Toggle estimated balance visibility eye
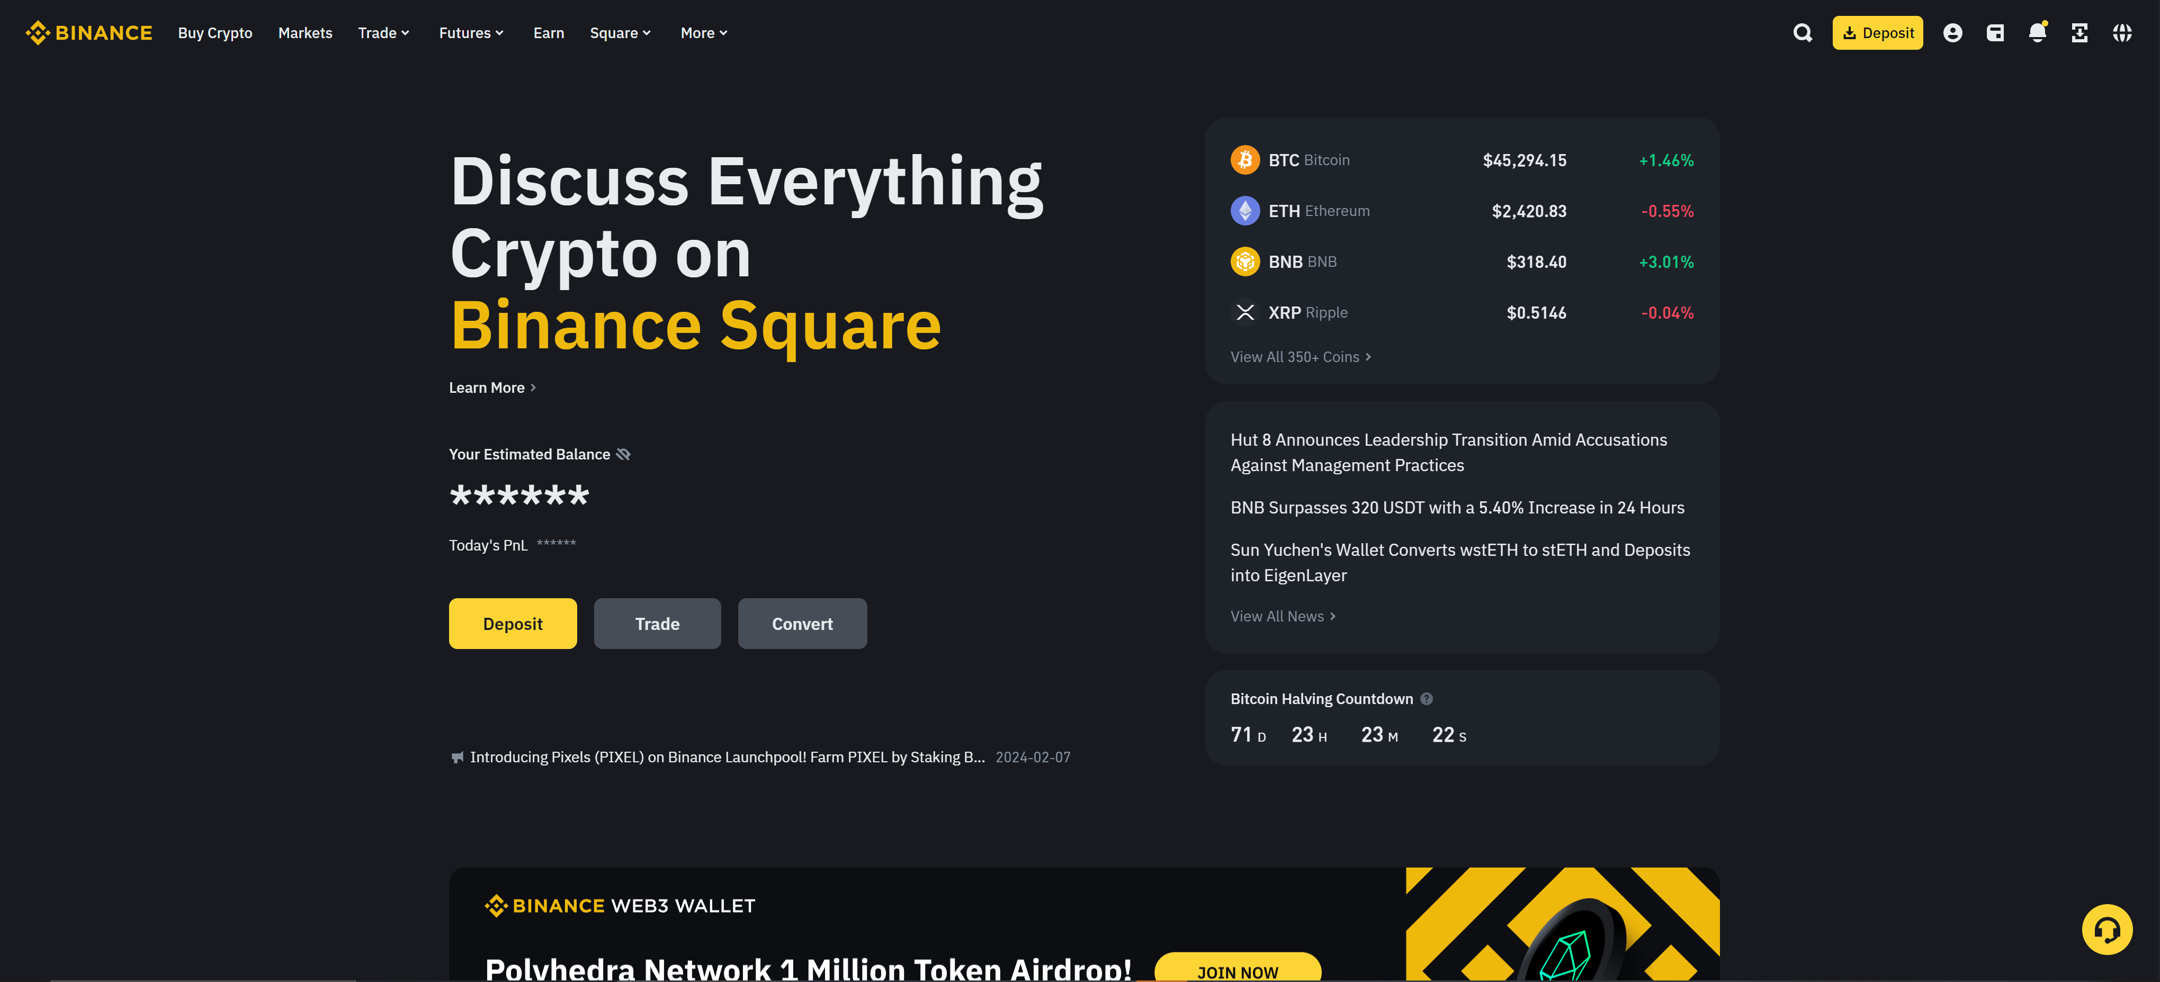Screen dimensions: 2160x982 pyautogui.click(x=623, y=454)
